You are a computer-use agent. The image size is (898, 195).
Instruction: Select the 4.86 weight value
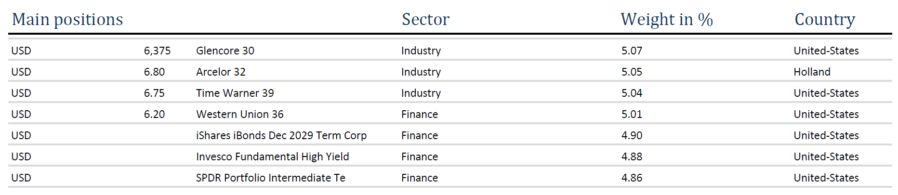click(632, 178)
